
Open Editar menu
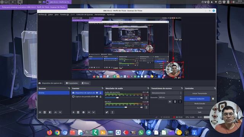click(50, 14)
